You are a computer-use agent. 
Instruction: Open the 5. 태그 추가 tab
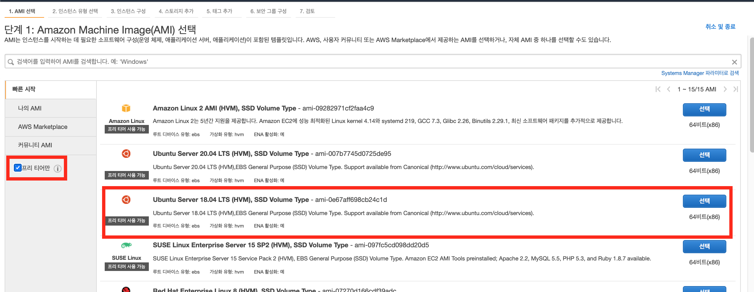tap(220, 11)
